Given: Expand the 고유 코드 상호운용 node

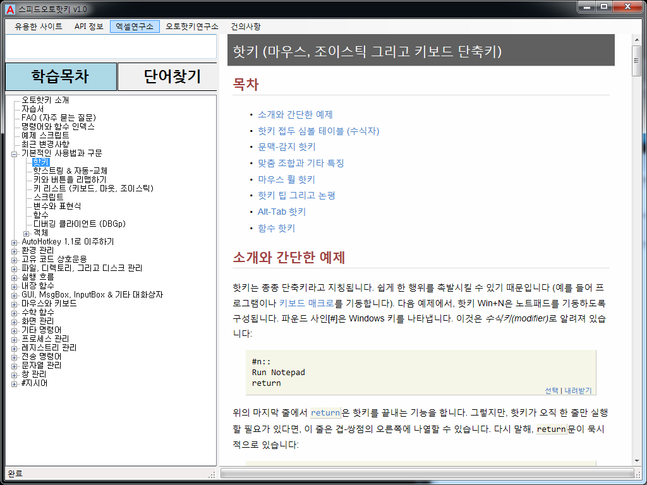Looking at the screenshot, I should [x=14, y=260].
